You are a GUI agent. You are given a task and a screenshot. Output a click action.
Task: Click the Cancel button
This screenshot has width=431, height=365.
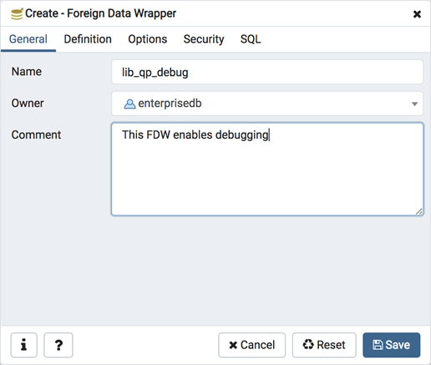pos(251,345)
